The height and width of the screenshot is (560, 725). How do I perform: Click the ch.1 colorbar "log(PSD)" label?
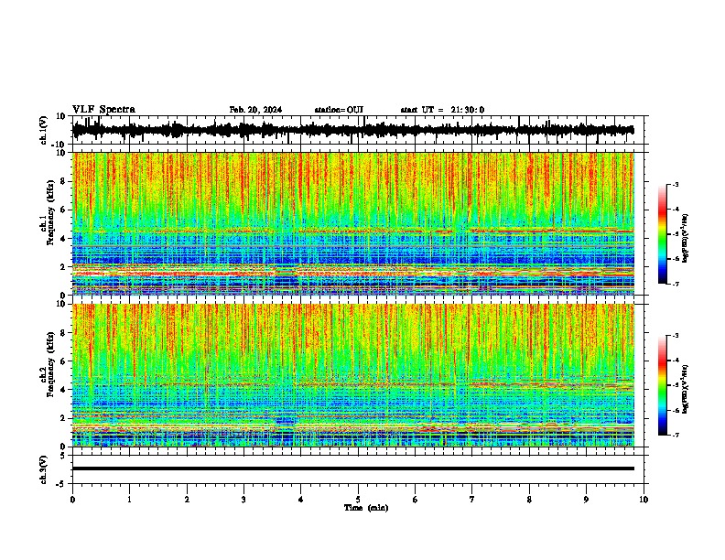click(x=686, y=238)
